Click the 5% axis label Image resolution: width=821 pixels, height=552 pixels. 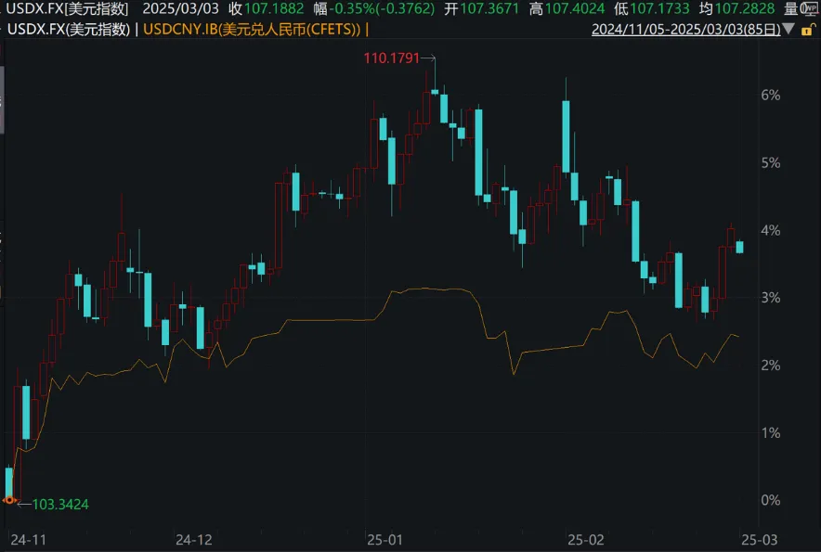(770, 162)
